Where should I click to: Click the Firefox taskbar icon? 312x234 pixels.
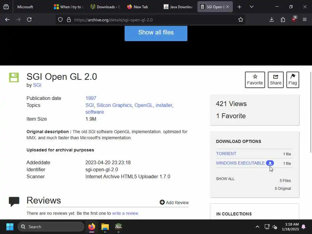click(x=92, y=227)
